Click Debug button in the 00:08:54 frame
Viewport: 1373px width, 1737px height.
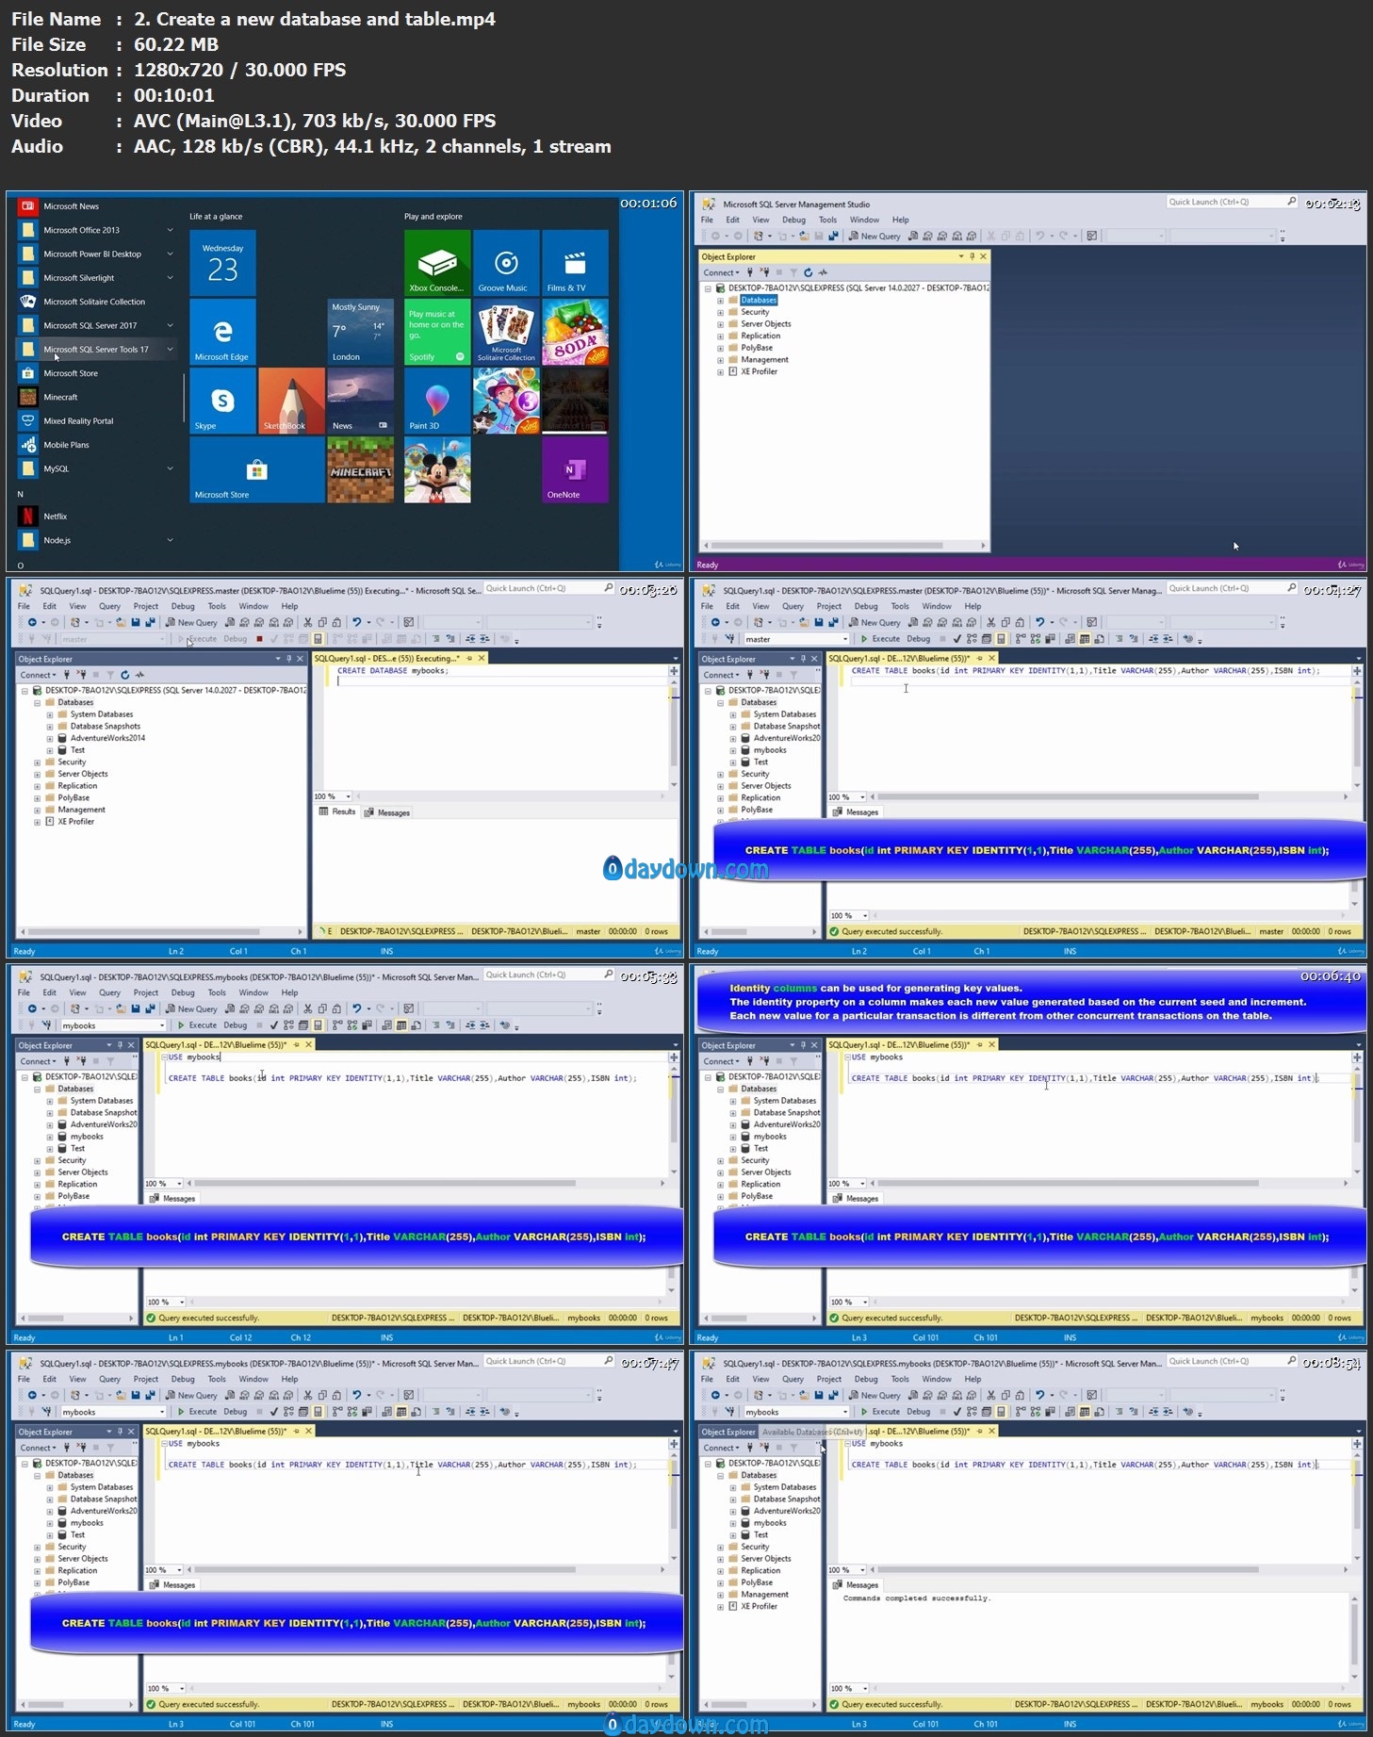pyautogui.click(x=918, y=1412)
